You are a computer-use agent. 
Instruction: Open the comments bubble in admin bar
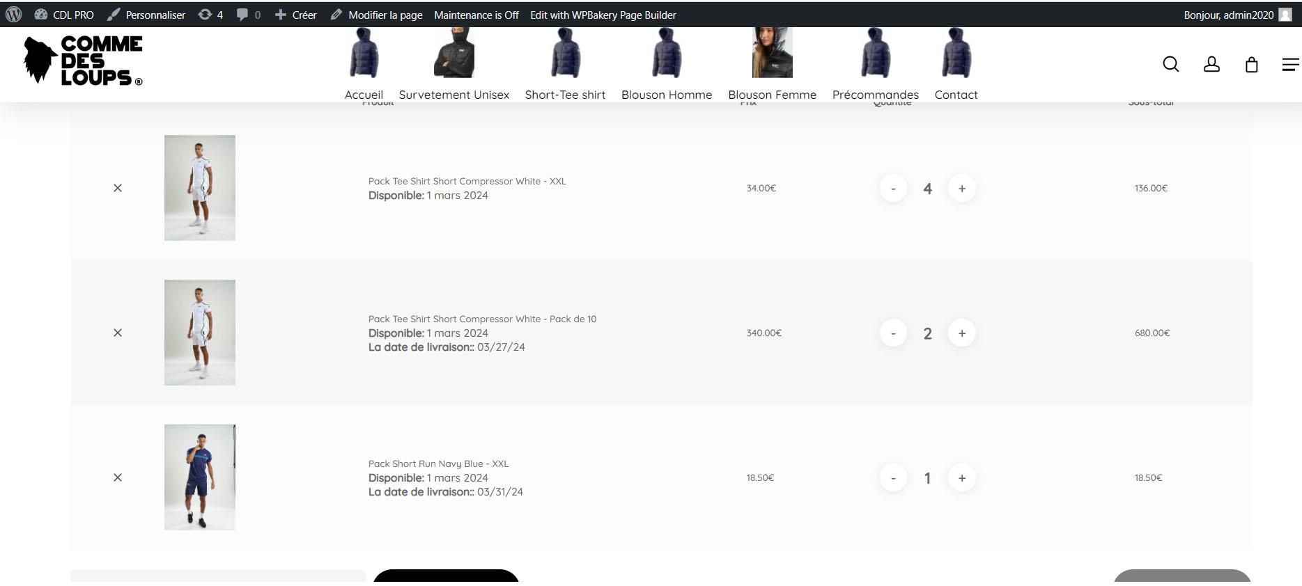[x=248, y=15]
